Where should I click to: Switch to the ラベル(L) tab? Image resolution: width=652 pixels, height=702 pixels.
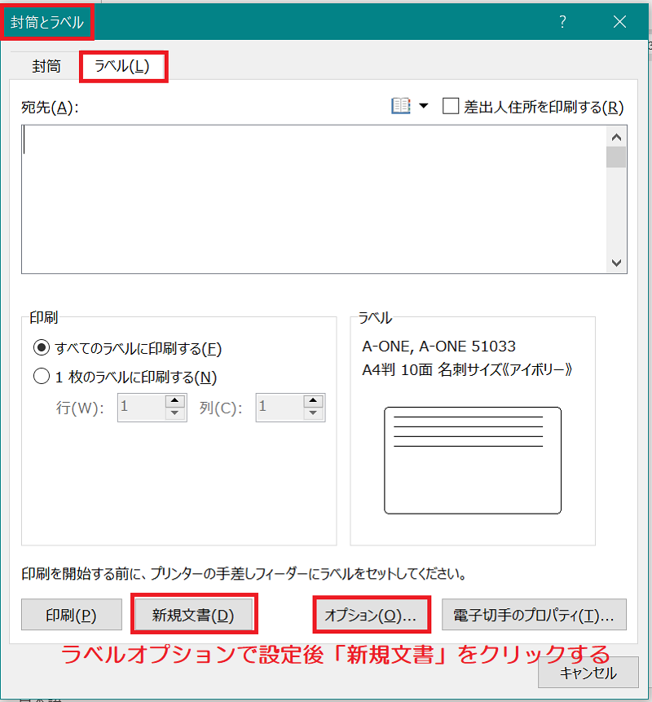click(x=123, y=66)
